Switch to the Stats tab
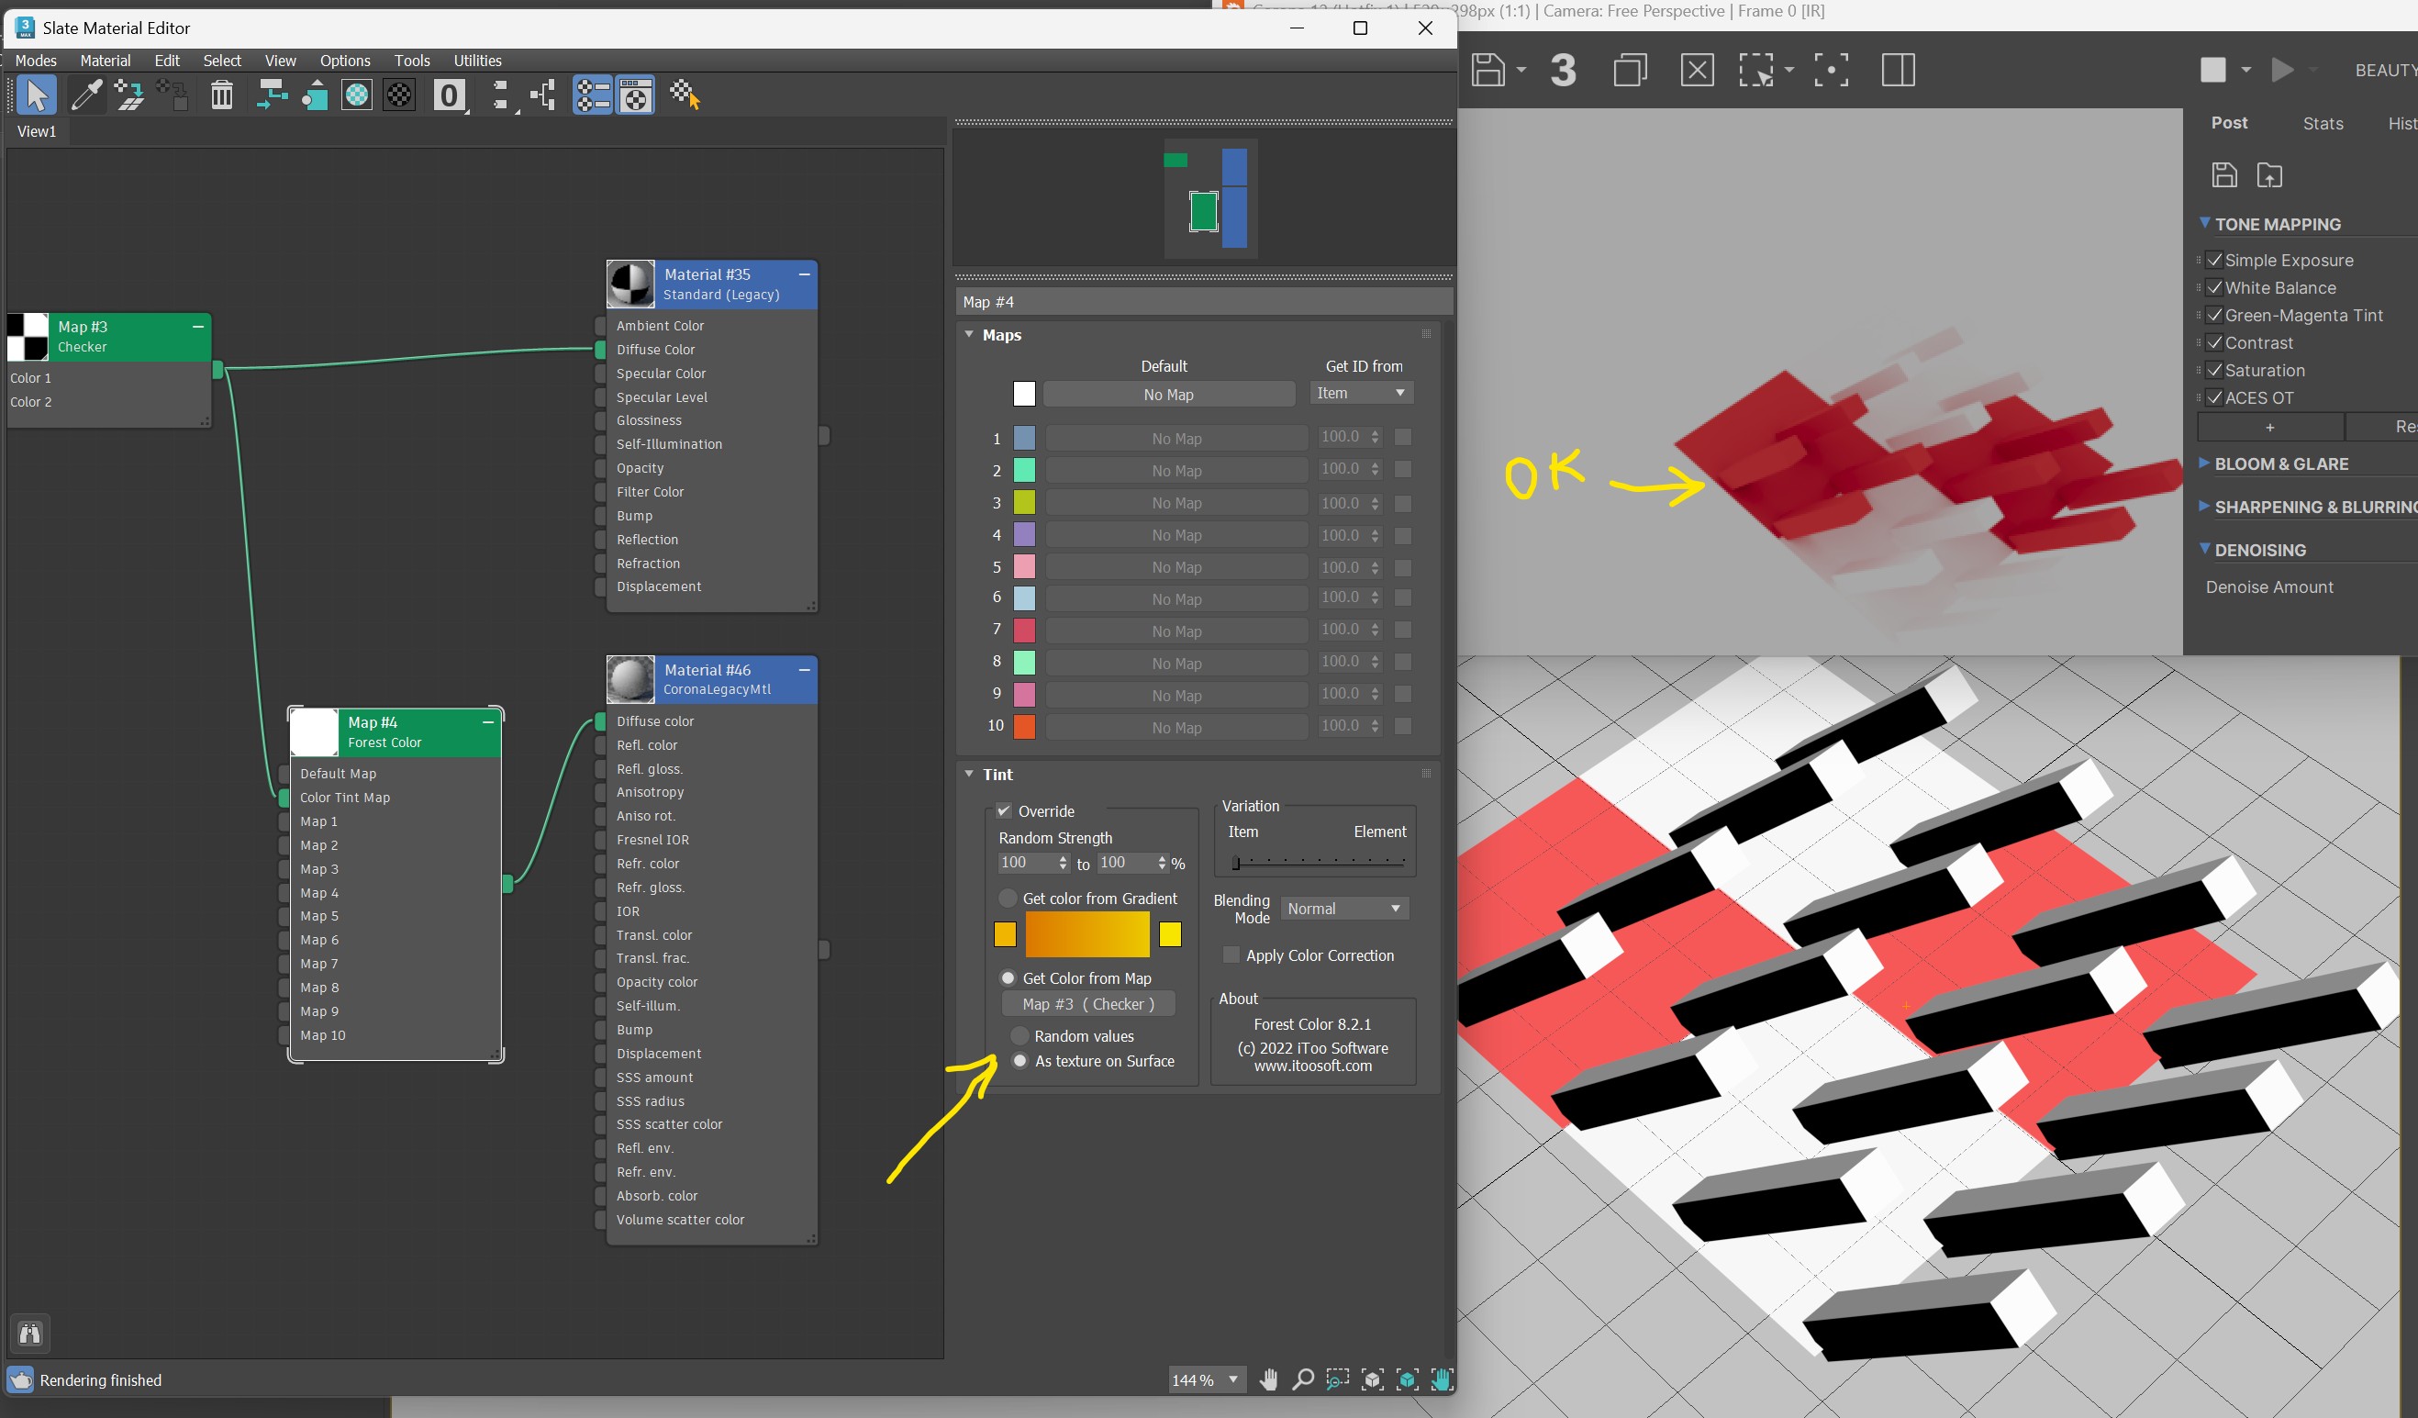Viewport: 2418px width, 1418px height. pyautogui.click(x=2322, y=123)
